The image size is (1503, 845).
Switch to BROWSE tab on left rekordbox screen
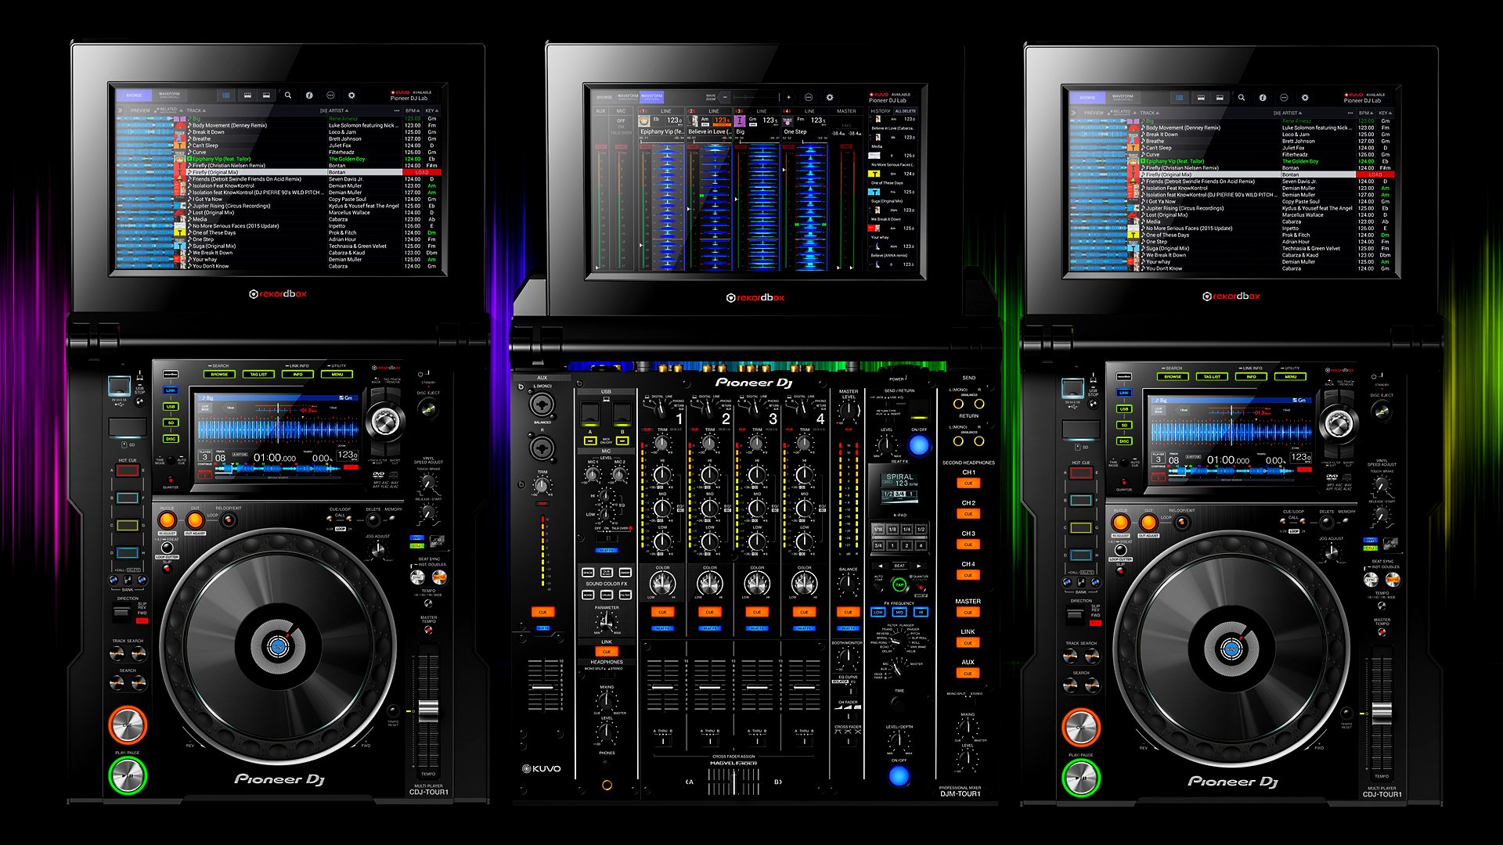[x=135, y=95]
